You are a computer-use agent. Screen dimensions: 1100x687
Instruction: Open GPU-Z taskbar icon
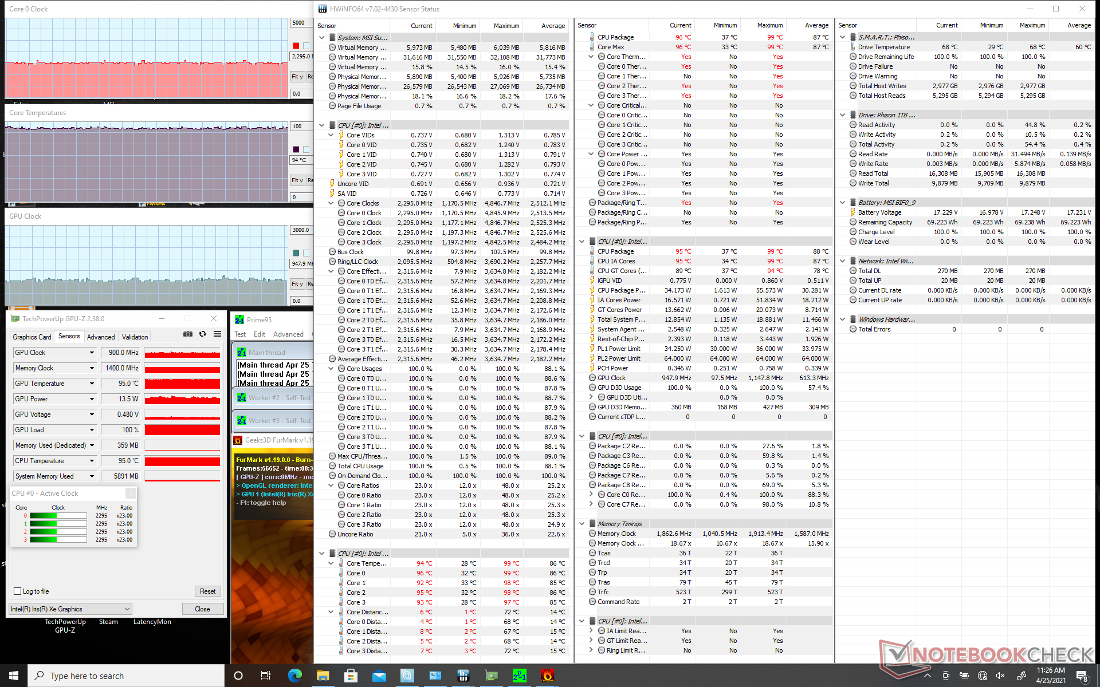coord(492,676)
